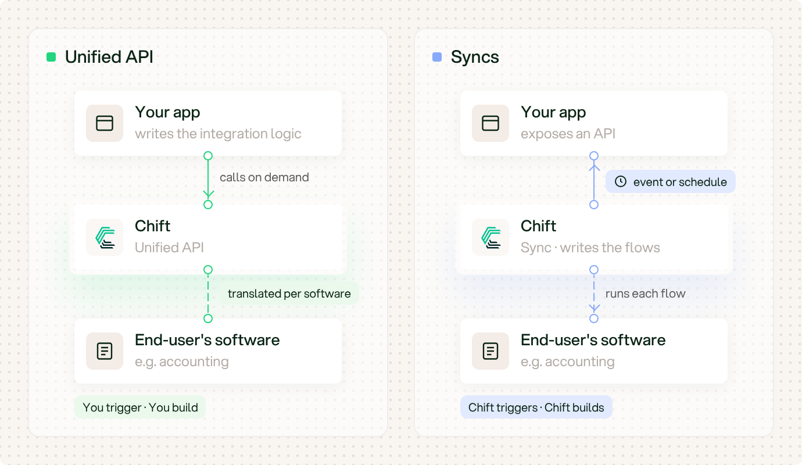This screenshot has height=465, width=802.
Task: Click the Your app window icon in the Syncs panel
Action: (x=490, y=123)
